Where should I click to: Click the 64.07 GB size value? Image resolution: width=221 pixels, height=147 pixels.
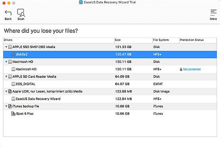coord(122,84)
